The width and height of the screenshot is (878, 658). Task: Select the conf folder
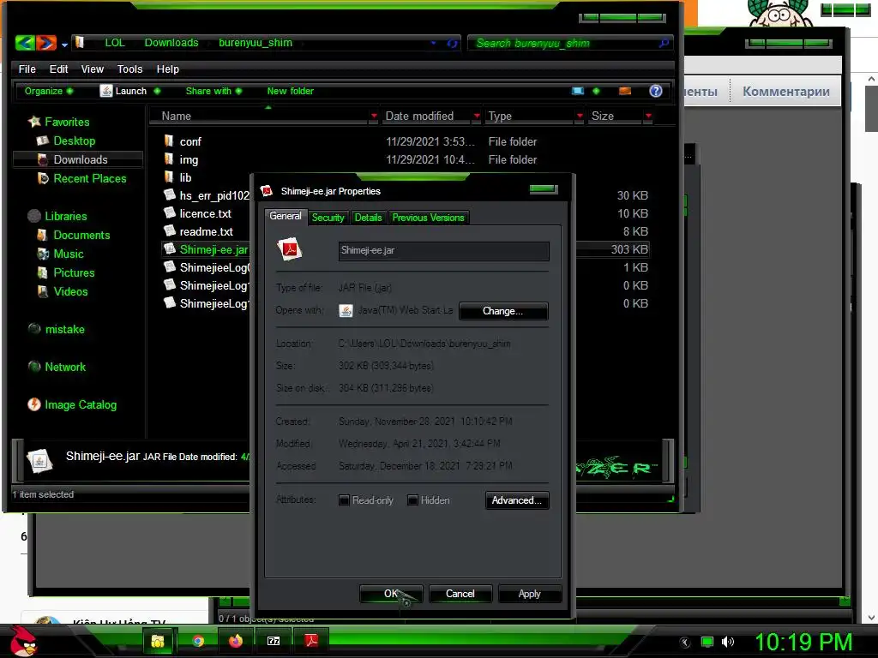183,141
